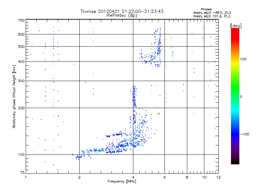Screen dimensions: 257x193
Task: Click the '4' x-axis tick label
Action: tap(133, 177)
